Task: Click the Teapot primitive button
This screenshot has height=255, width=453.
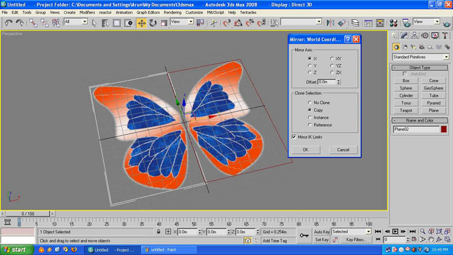Action: [406, 111]
